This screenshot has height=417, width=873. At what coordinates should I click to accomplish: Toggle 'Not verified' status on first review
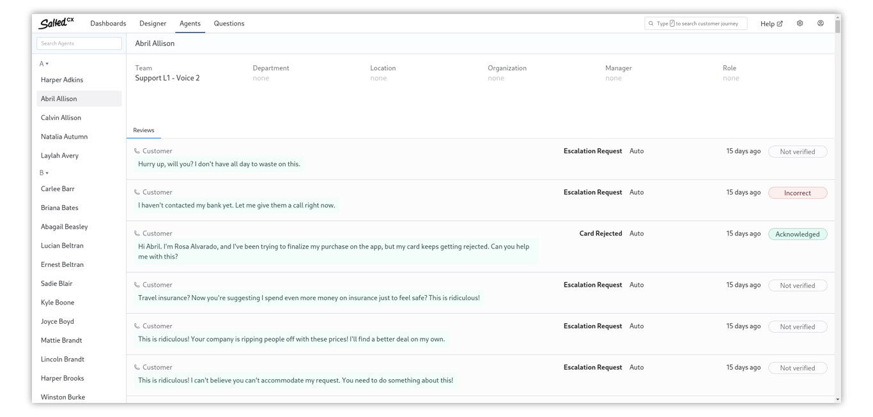point(797,152)
